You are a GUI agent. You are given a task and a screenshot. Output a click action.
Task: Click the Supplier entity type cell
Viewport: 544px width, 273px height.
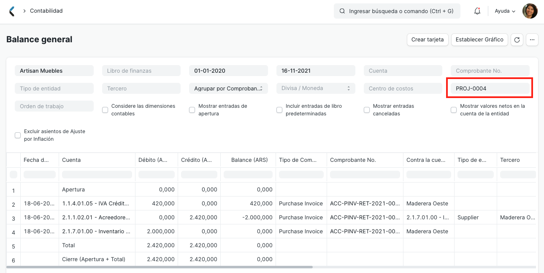(x=475, y=217)
